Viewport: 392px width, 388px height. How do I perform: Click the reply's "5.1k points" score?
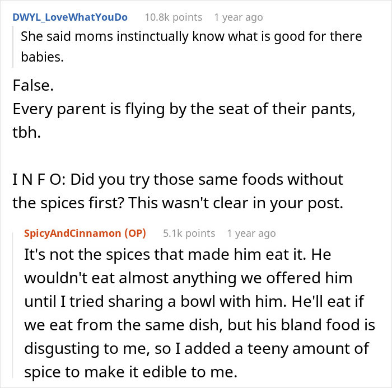coord(189,233)
